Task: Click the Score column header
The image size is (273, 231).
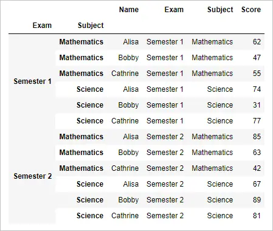Action: click(x=251, y=10)
